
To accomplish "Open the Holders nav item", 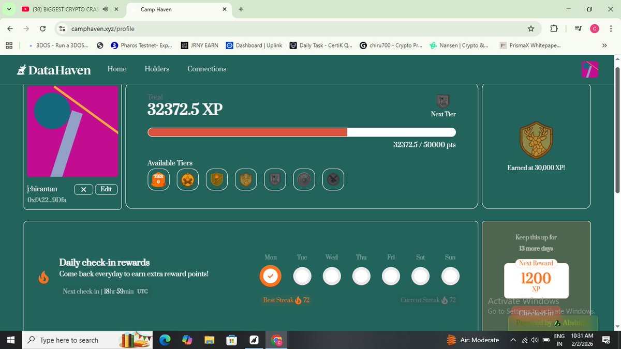I will [157, 69].
